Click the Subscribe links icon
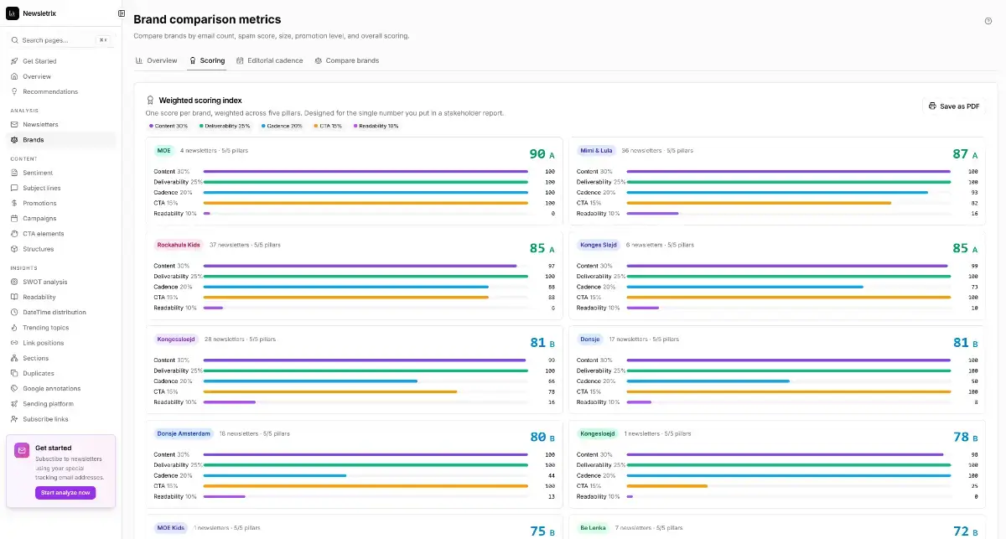 click(x=14, y=419)
